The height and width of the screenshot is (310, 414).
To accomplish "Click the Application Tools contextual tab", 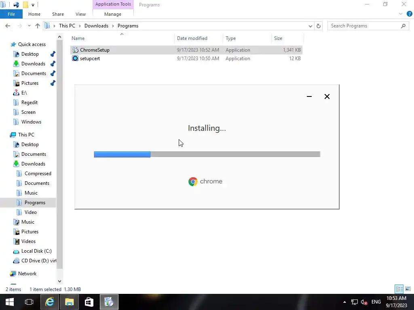I will point(113,4).
